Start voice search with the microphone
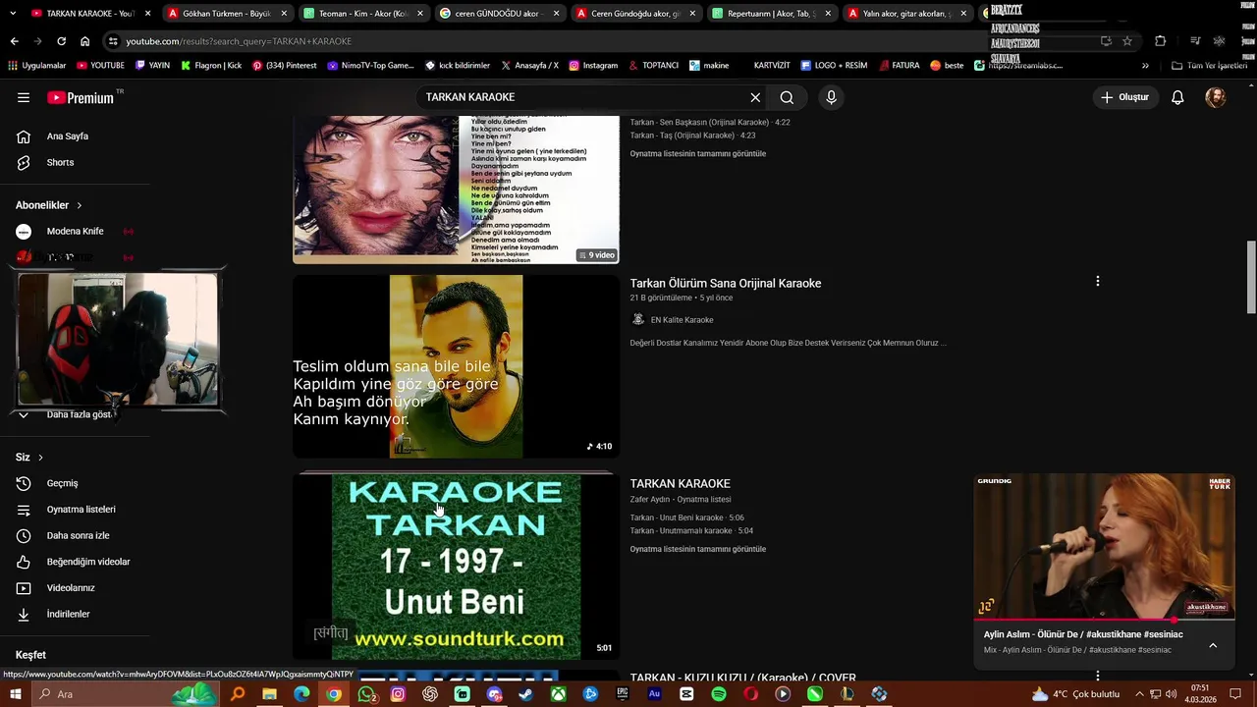Image resolution: width=1257 pixels, height=707 pixels. tap(831, 97)
